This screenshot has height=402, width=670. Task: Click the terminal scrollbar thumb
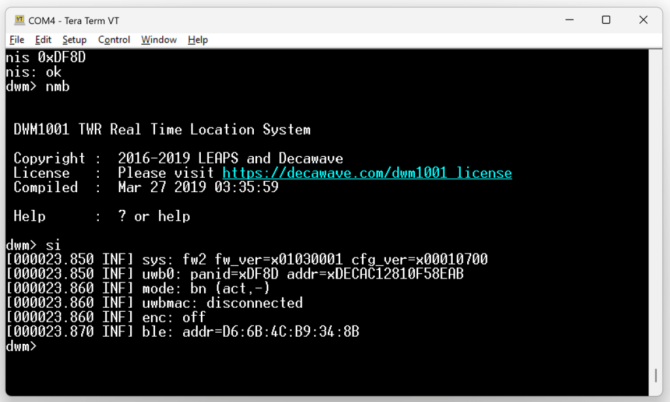656,375
